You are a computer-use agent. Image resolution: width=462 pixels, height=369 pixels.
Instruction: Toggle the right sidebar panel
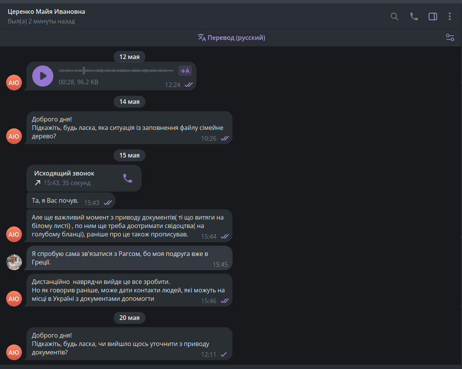[x=433, y=16]
